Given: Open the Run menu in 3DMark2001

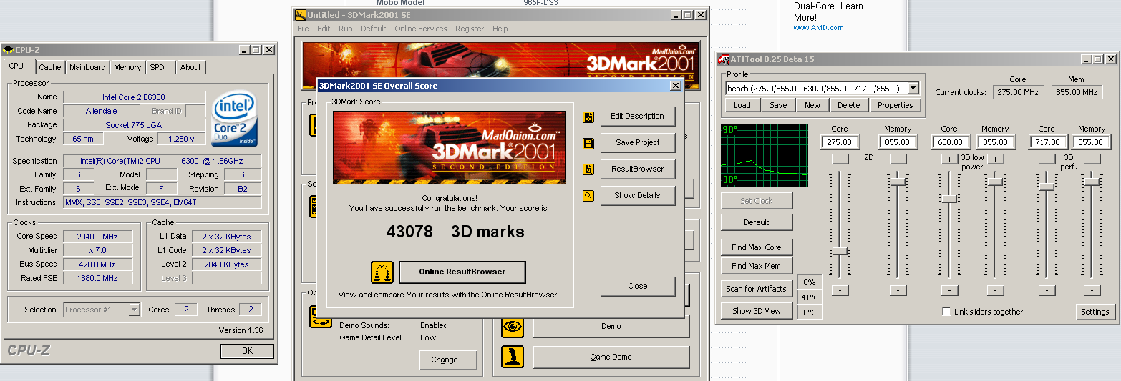Looking at the screenshot, I should click(346, 29).
